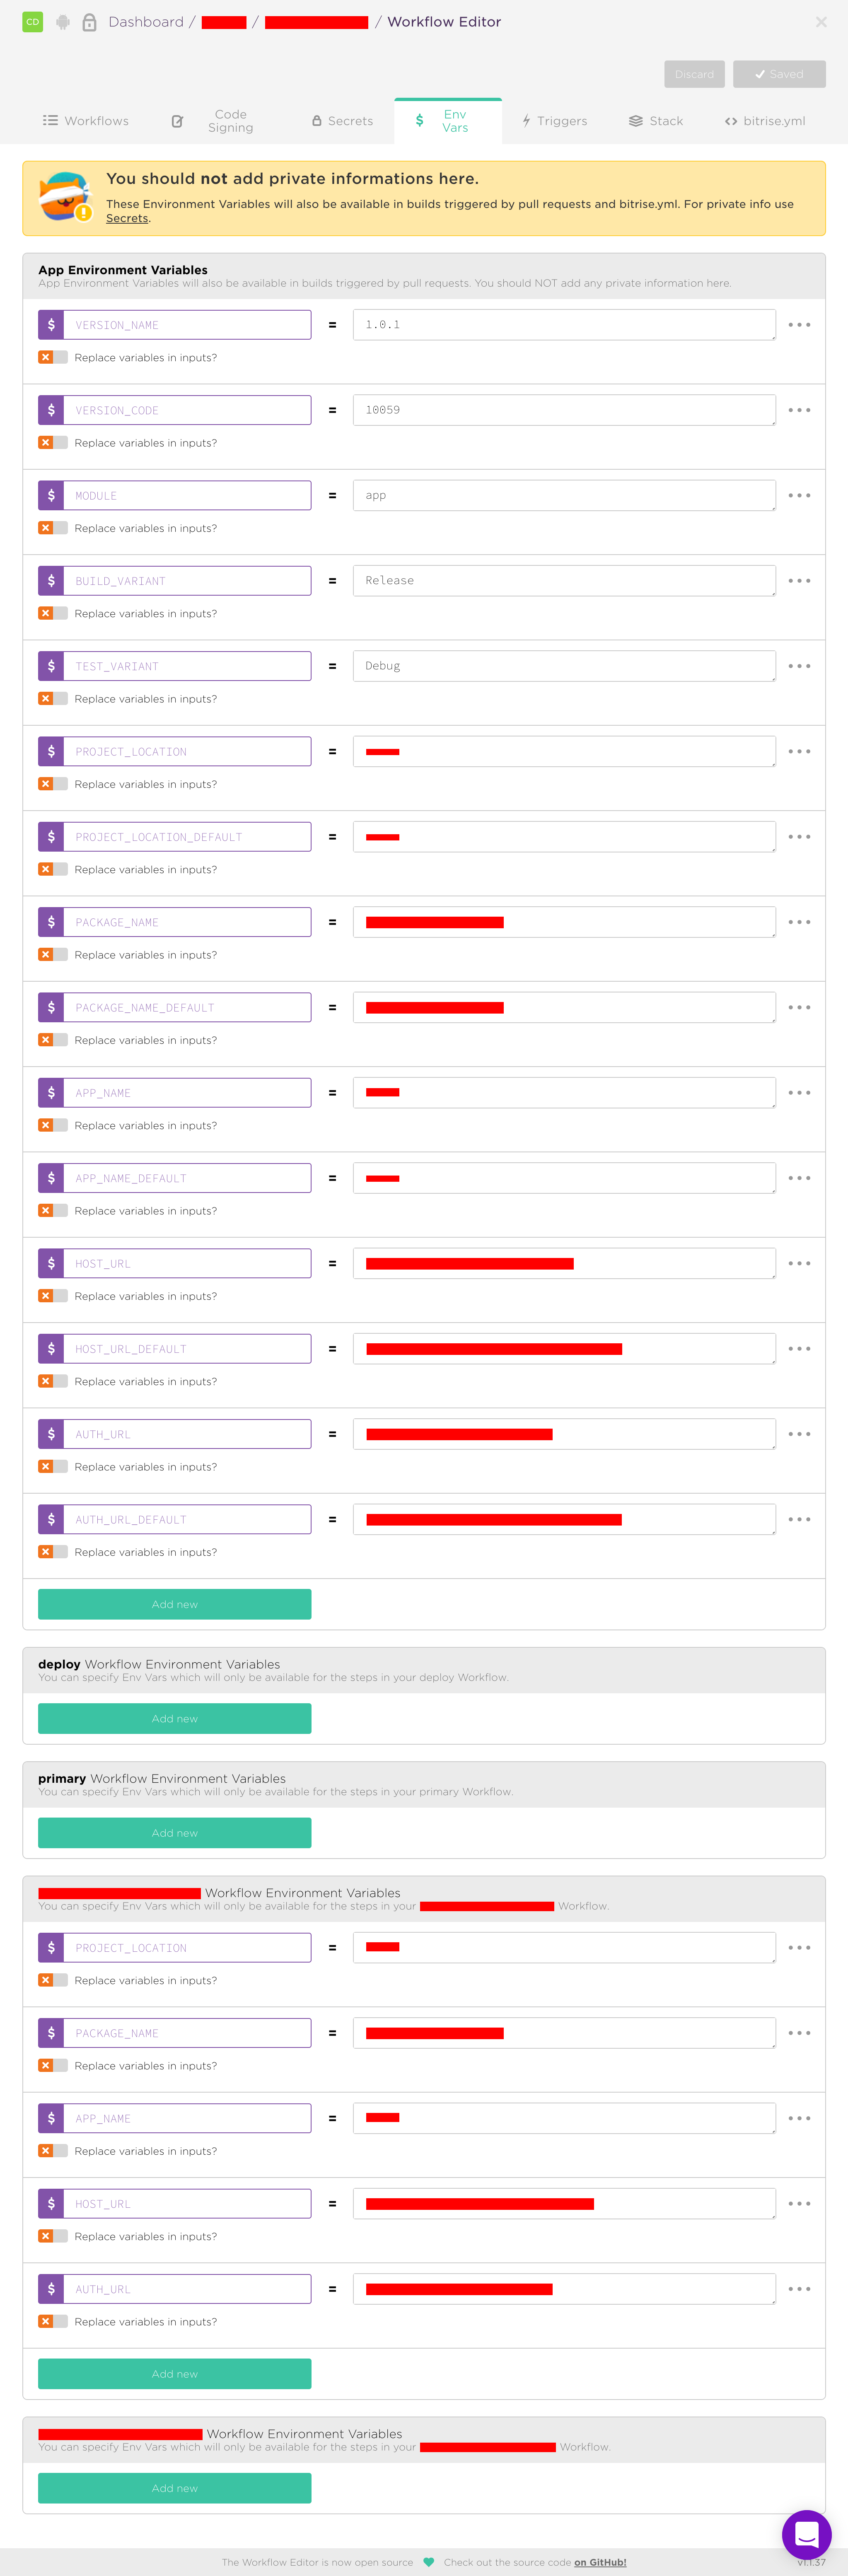Screen dimensions: 848x2576
Task: Click the VERSION_NAME value field showing 1.0.1
Action: point(563,324)
